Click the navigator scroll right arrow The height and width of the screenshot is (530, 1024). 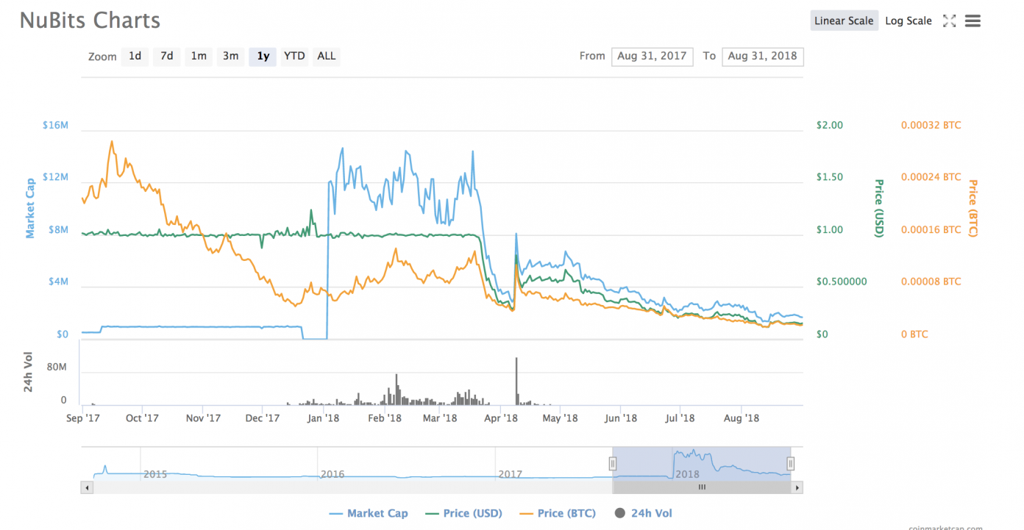click(x=797, y=487)
